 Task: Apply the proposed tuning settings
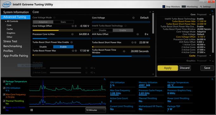point(168,68)
